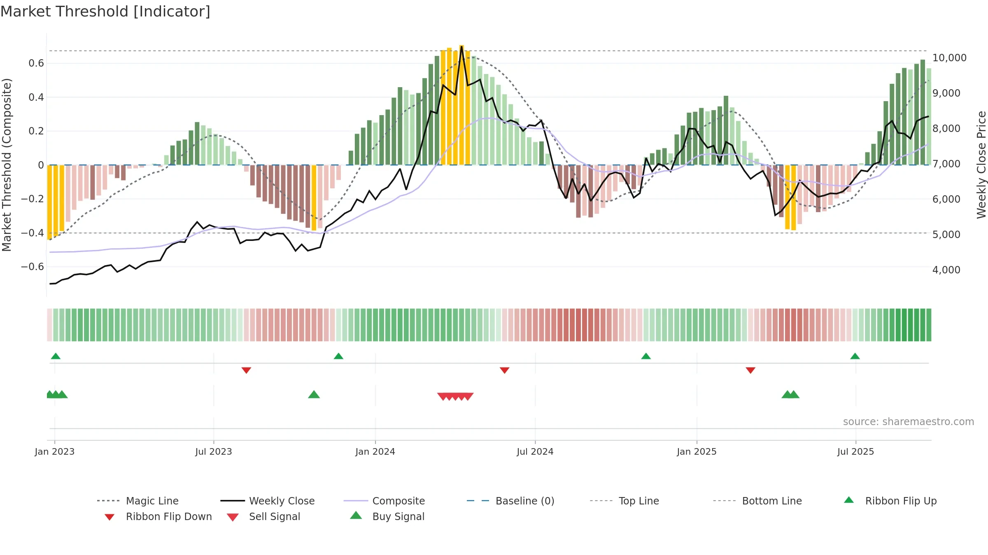The width and height of the screenshot is (988, 555).
Task: Toggle Bottom Line legend entry
Action: pyautogui.click(x=757, y=501)
